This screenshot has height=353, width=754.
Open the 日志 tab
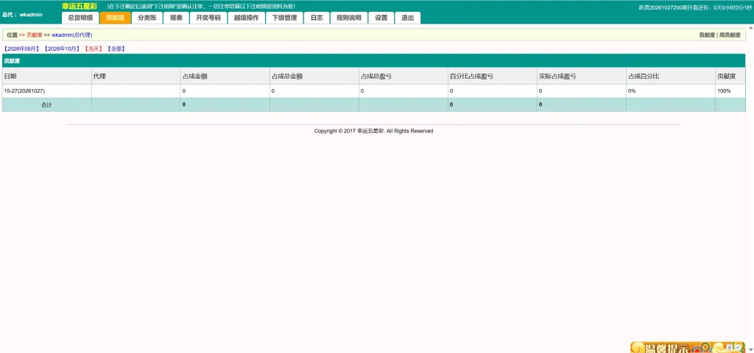(x=317, y=18)
